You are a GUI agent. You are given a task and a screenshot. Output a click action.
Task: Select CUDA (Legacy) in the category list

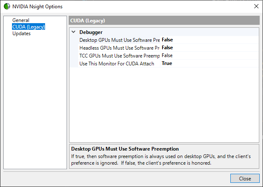(29, 27)
